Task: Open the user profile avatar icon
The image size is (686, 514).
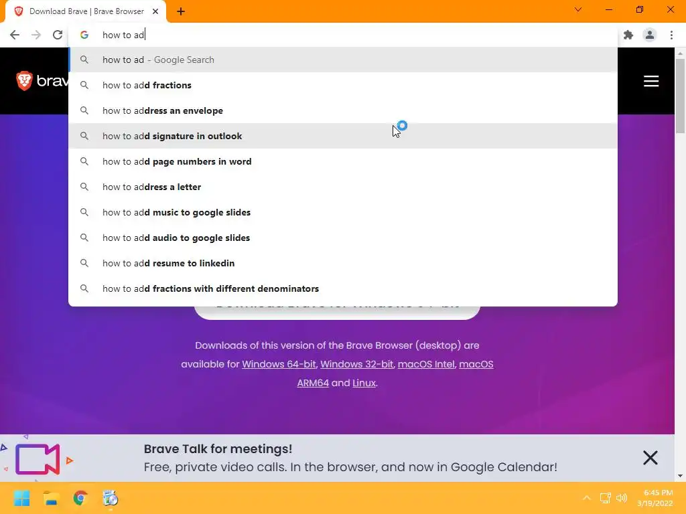Action: coord(650,35)
